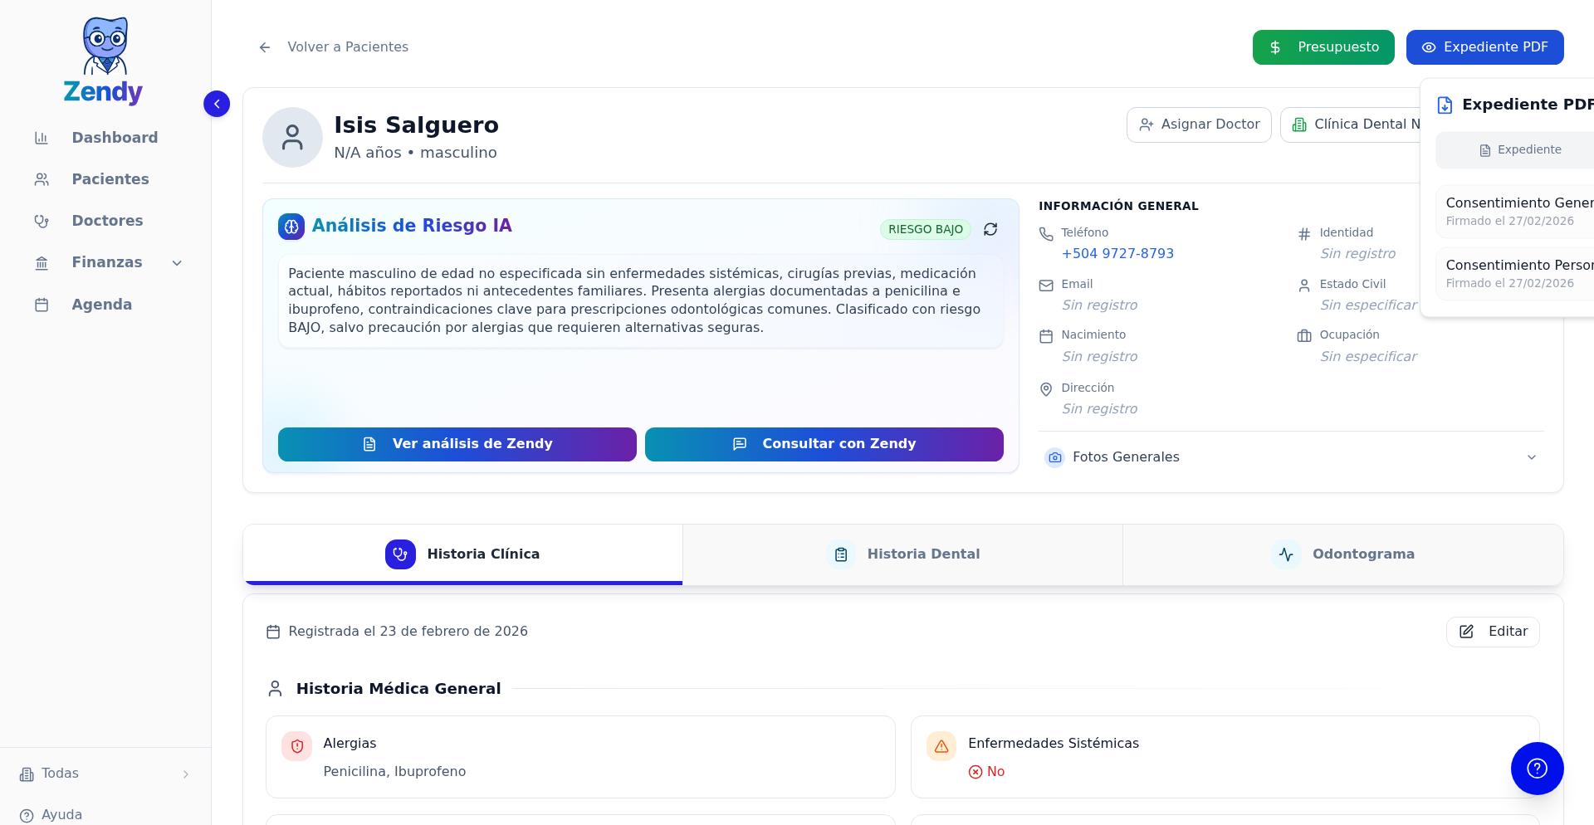Click the camera icon beside Fotos Generales
1594x825 pixels.
click(1054, 457)
